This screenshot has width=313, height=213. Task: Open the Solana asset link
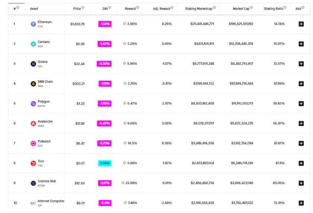click(x=42, y=62)
